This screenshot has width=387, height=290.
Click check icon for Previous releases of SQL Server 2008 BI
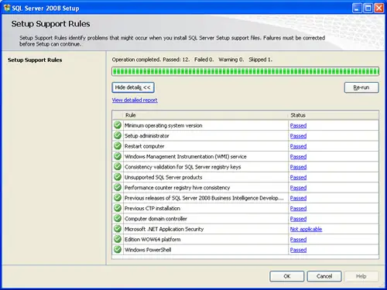(118, 198)
